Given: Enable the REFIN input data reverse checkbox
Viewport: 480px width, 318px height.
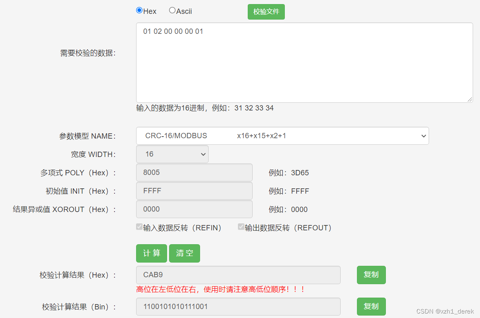Looking at the screenshot, I should [x=139, y=226].
